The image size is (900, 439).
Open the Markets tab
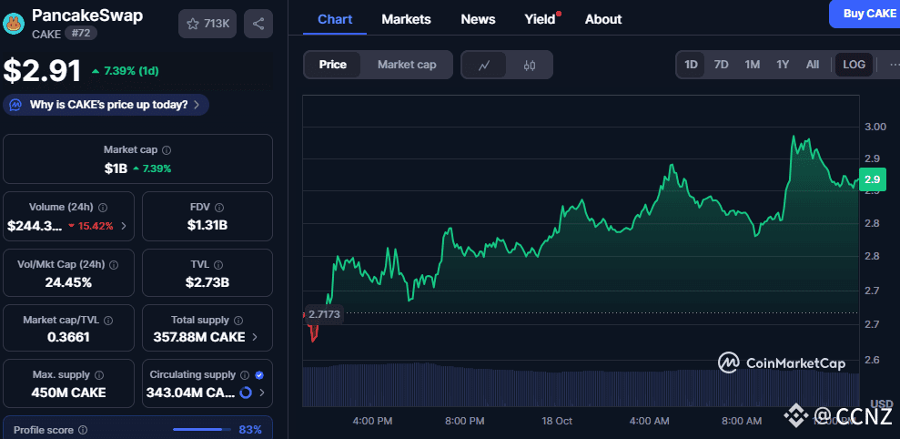pos(406,19)
